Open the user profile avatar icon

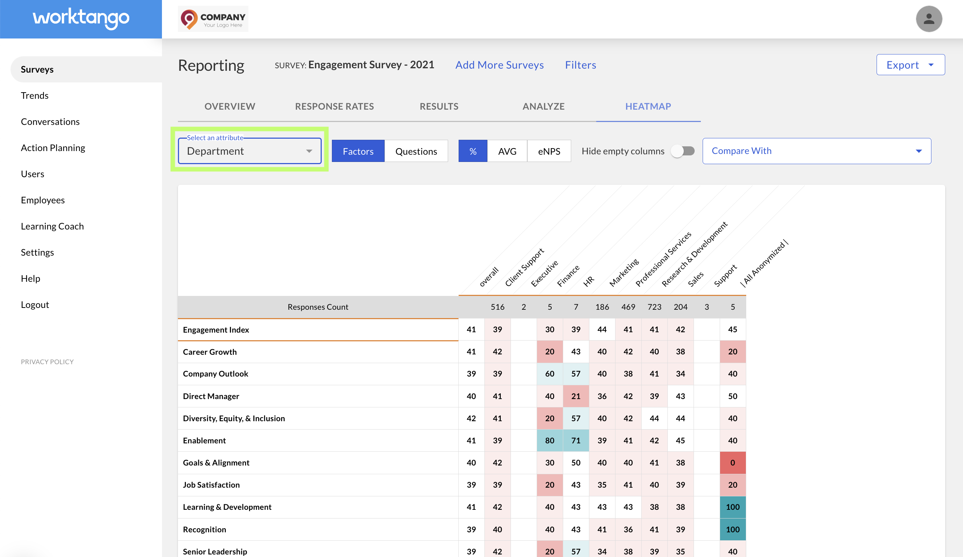[929, 19]
